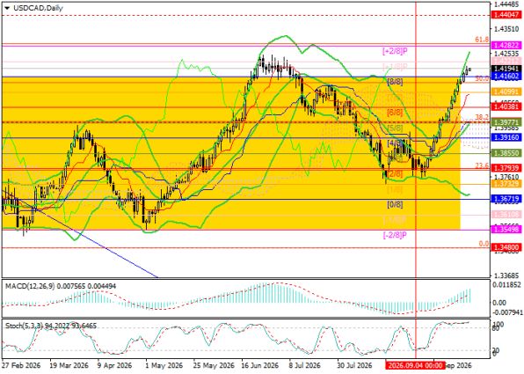Click the 61.8 Fibonacci level label
The width and height of the screenshot is (524, 374).
[x=482, y=40]
